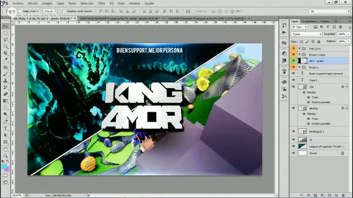The image size is (353, 198).
Task: Hide the 'Rectángulo 1' layer
Action: click(x=293, y=131)
